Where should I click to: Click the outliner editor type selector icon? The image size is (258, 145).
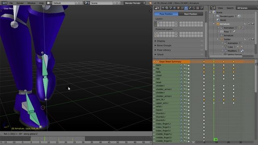(x=213, y=8)
